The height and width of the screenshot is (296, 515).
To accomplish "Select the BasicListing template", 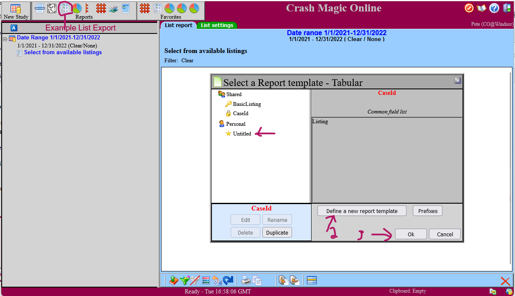I will tap(247, 104).
